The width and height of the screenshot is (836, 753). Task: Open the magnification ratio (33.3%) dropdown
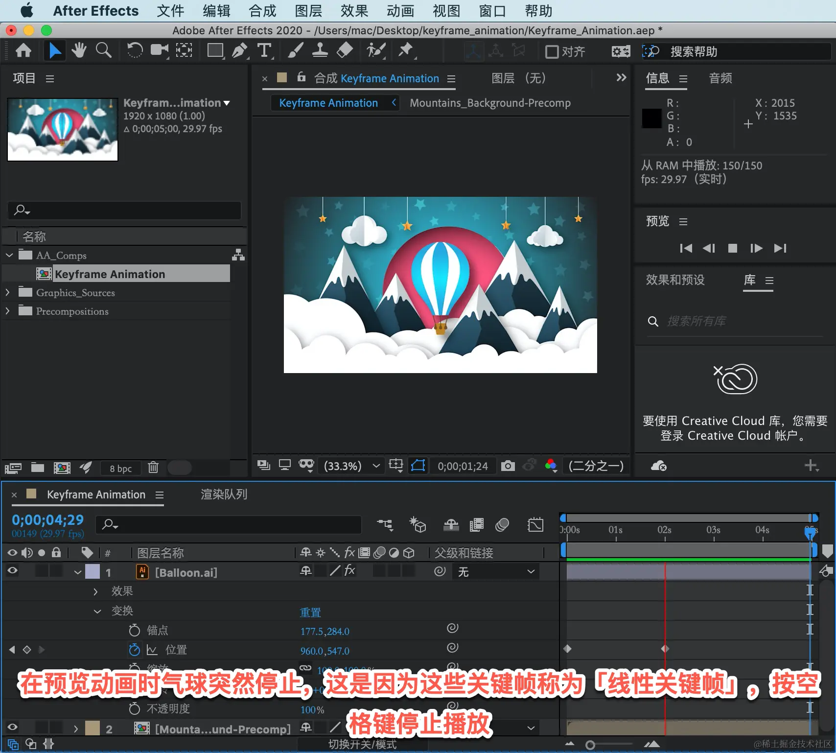352,466
